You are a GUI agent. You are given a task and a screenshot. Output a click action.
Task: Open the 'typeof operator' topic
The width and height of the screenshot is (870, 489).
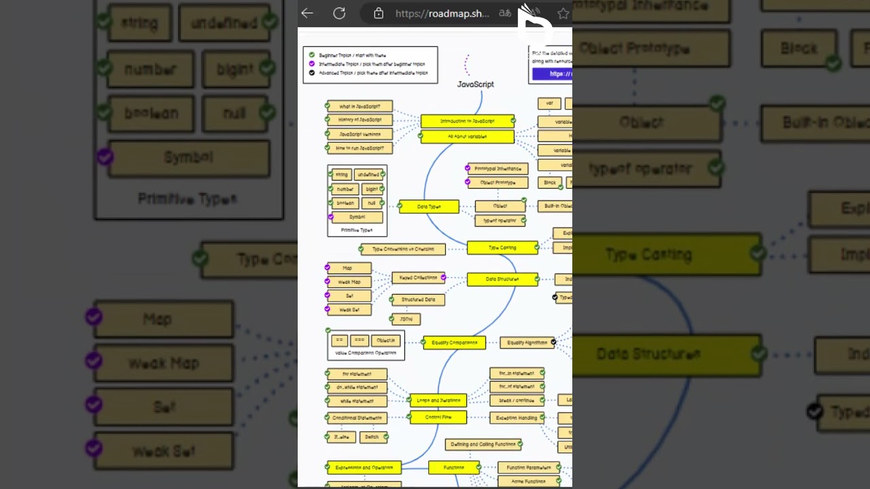click(500, 221)
